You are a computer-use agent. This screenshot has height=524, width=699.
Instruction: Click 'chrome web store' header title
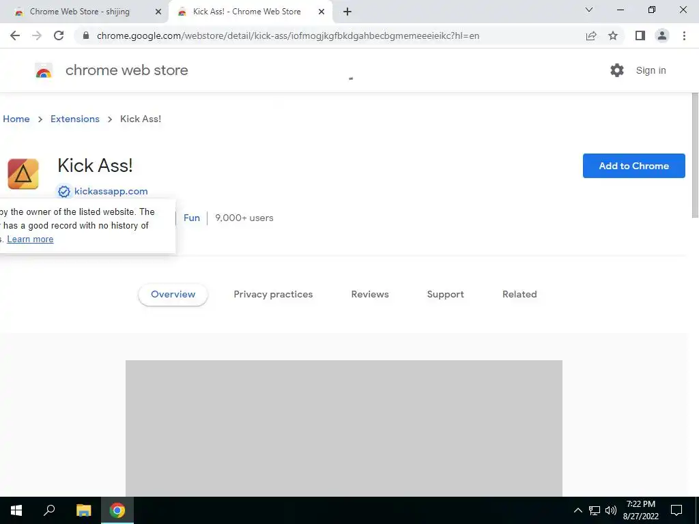[x=126, y=70]
